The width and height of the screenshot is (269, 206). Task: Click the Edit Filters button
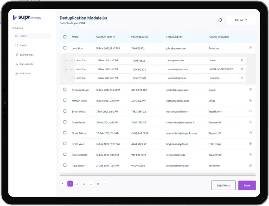click(224, 186)
